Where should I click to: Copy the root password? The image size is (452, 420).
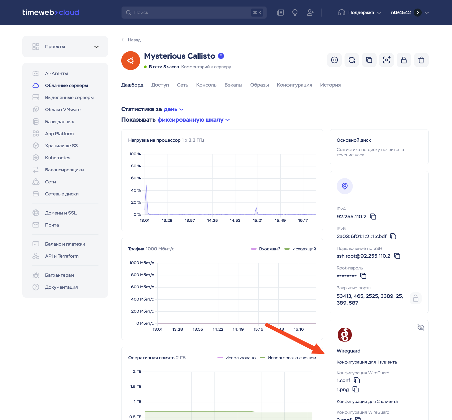[363, 276]
